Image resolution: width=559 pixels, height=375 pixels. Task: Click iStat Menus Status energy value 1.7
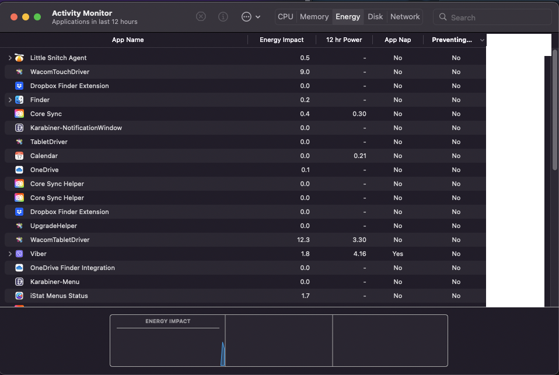pos(306,296)
